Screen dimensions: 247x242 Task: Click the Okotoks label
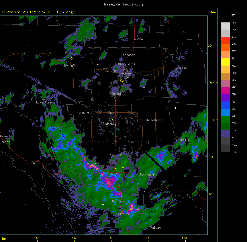pos(118,201)
